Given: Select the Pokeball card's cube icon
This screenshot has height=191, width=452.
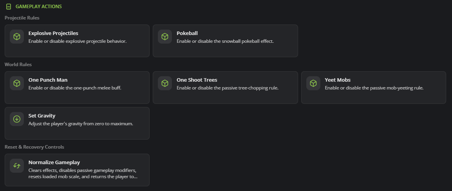Looking at the screenshot, I should click(165, 37).
